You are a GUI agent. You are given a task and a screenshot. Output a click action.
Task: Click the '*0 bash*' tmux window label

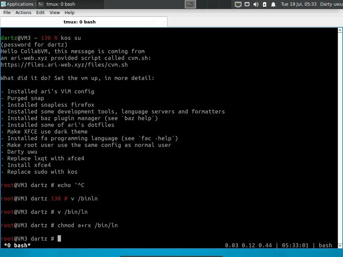(17, 245)
